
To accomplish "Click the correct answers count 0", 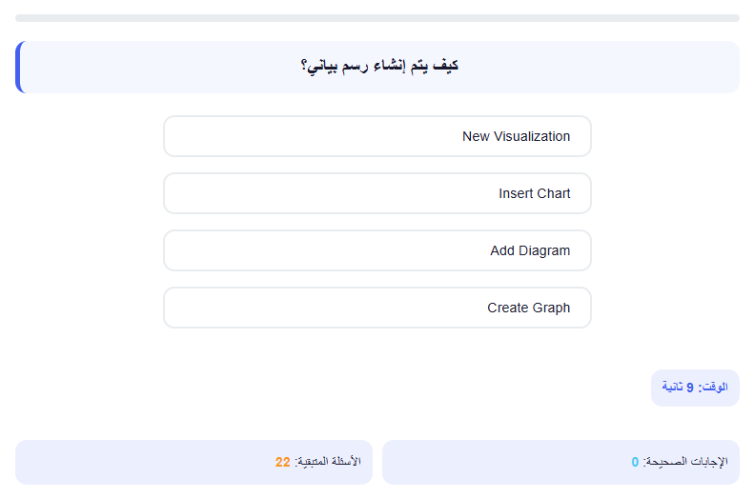I will coord(635,462).
